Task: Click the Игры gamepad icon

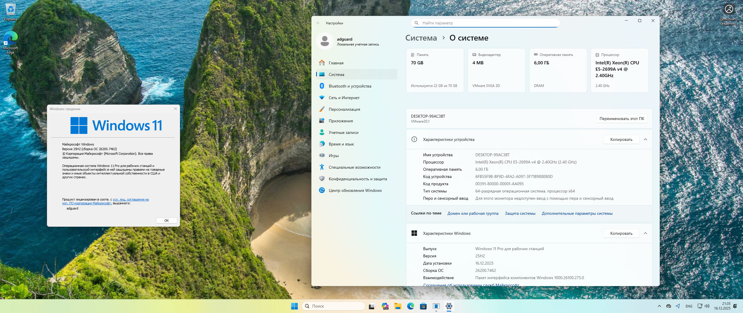Action: 322,155
